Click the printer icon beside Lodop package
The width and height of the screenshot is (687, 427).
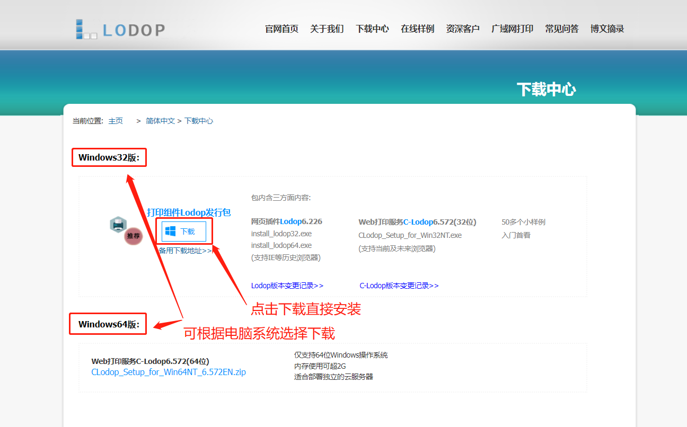coord(118,225)
